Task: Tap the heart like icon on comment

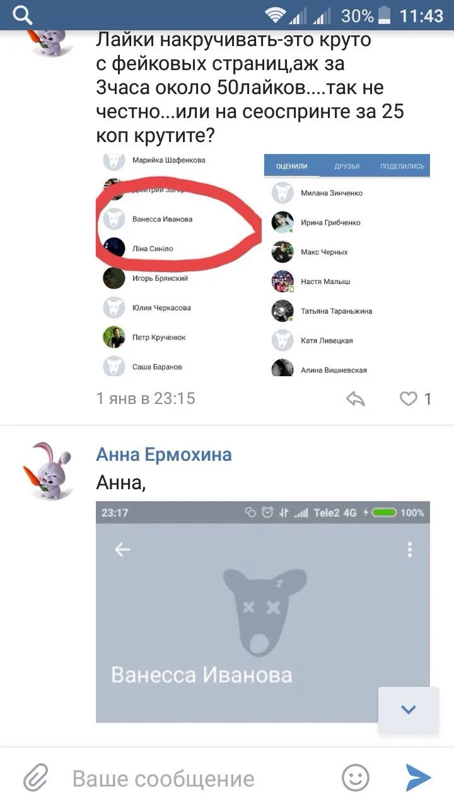Action: point(409,398)
